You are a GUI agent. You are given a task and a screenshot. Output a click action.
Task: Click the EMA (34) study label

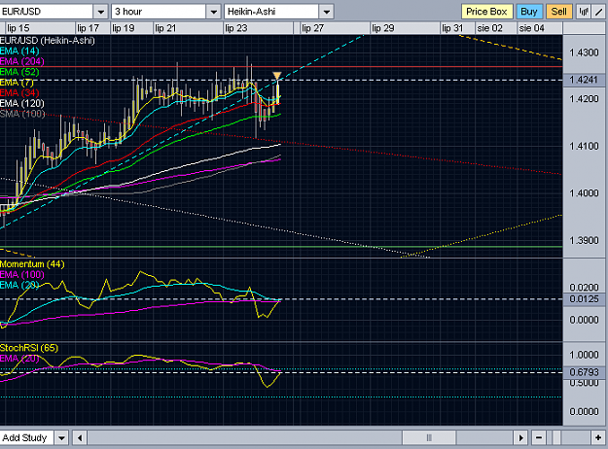[x=19, y=92]
